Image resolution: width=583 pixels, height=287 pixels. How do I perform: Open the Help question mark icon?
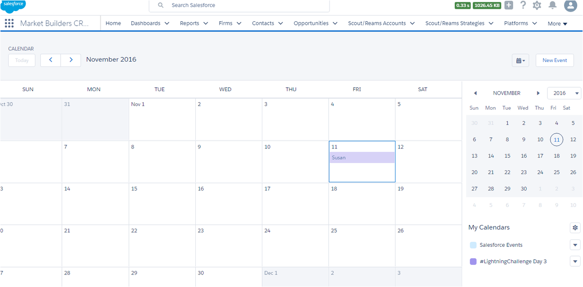pyautogui.click(x=523, y=5)
